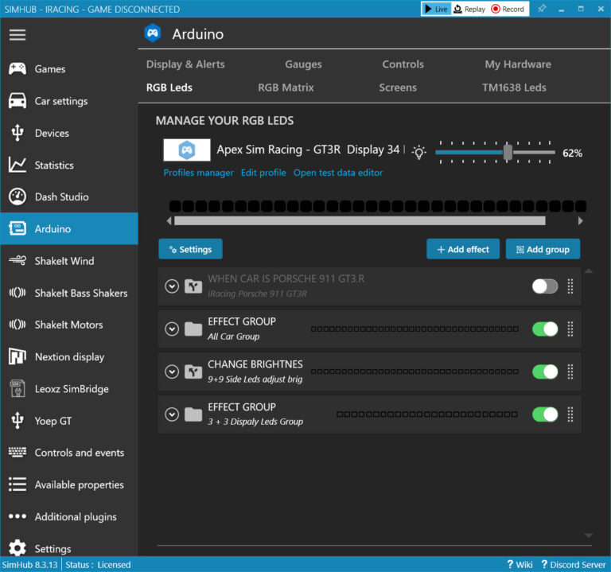Click the Statistics chart icon
Image resolution: width=611 pixels, height=572 pixels.
point(18,165)
